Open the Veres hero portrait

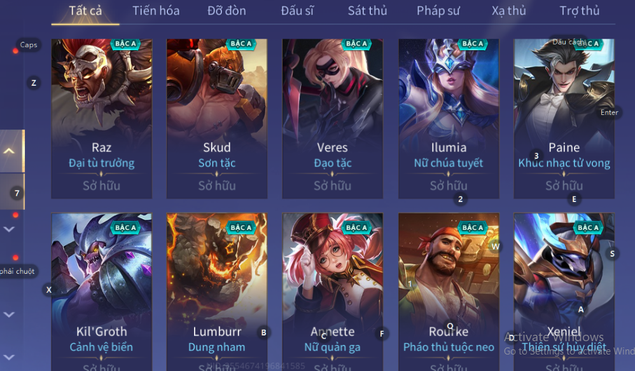[332, 118]
